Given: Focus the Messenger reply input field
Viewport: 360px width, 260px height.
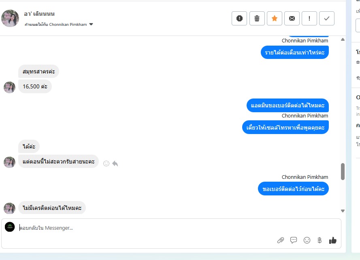Looking at the screenshot, I should (x=147, y=228).
